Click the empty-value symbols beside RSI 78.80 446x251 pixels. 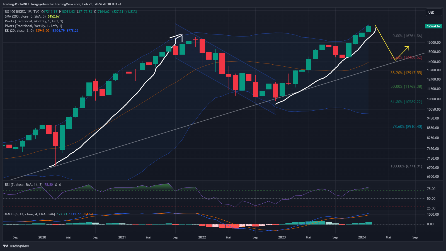pyautogui.click(x=58, y=185)
